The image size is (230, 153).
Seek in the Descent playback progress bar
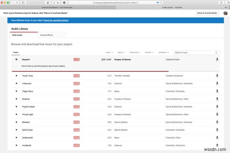[116, 71]
